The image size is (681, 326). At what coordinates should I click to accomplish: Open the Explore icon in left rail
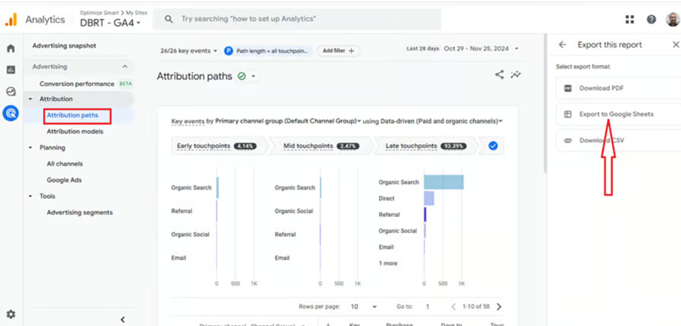click(11, 92)
